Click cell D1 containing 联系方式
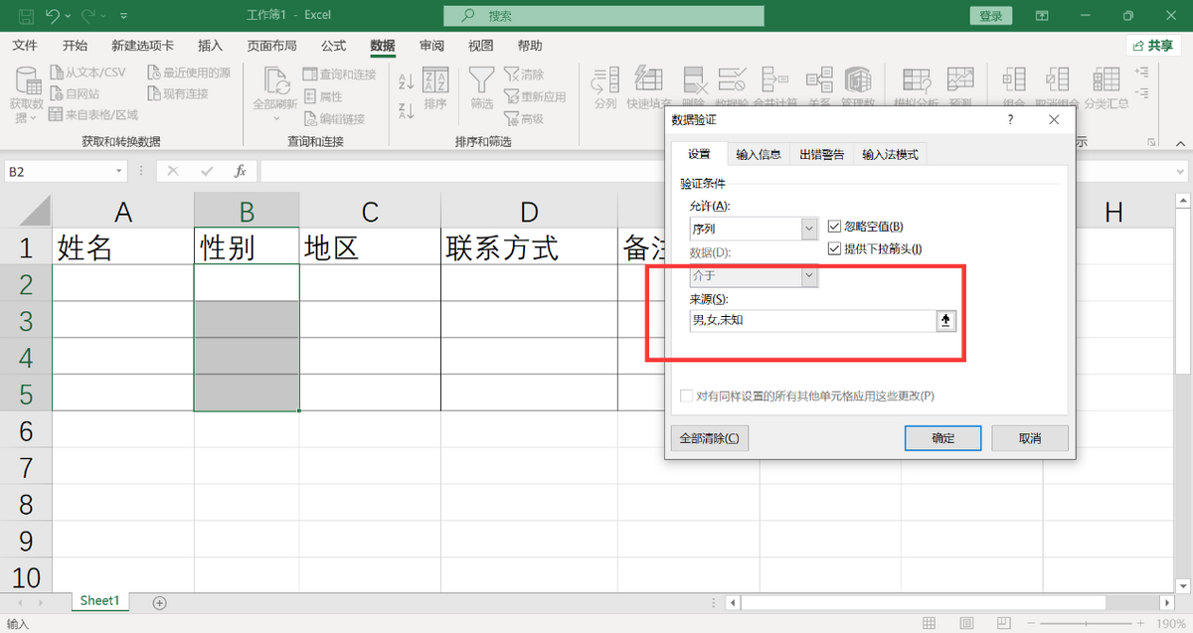This screenshot has width=1193, height=633. [529, 246]
